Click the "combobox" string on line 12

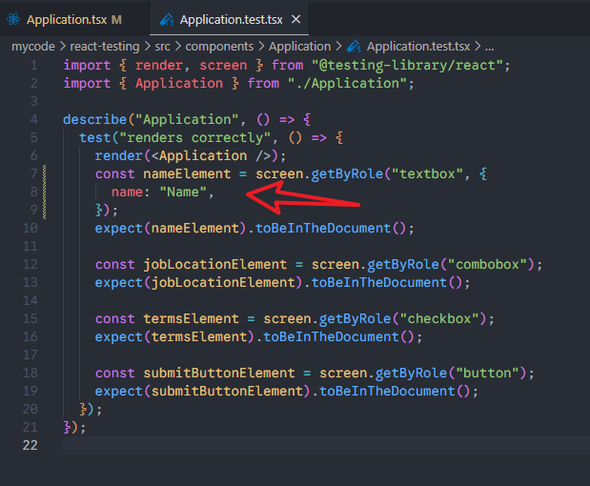[x=493, y=264]
